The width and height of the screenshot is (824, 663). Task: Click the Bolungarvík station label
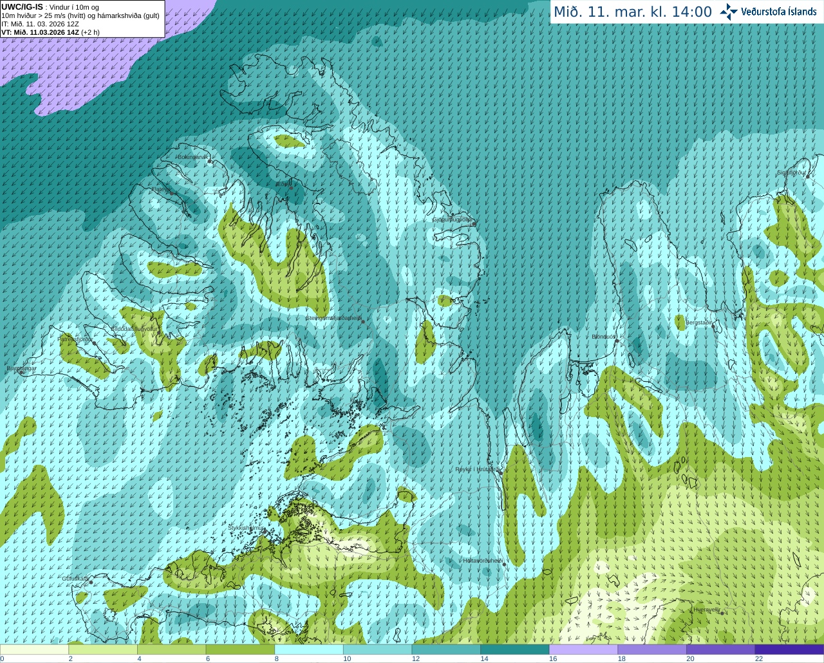[x=192, y=156]
